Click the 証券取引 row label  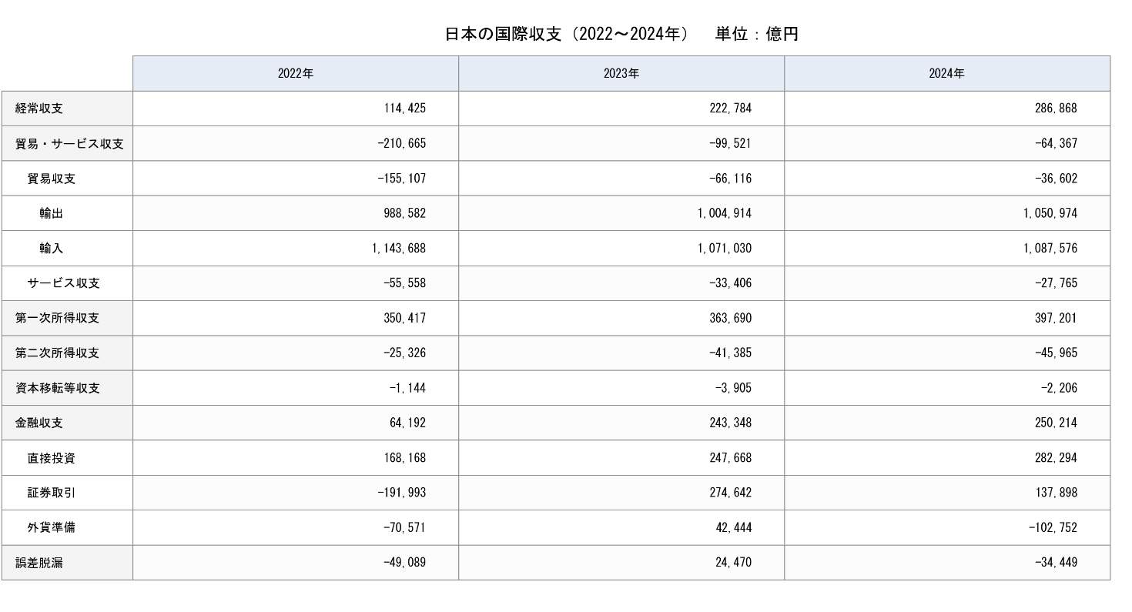(x=52, y=493)
